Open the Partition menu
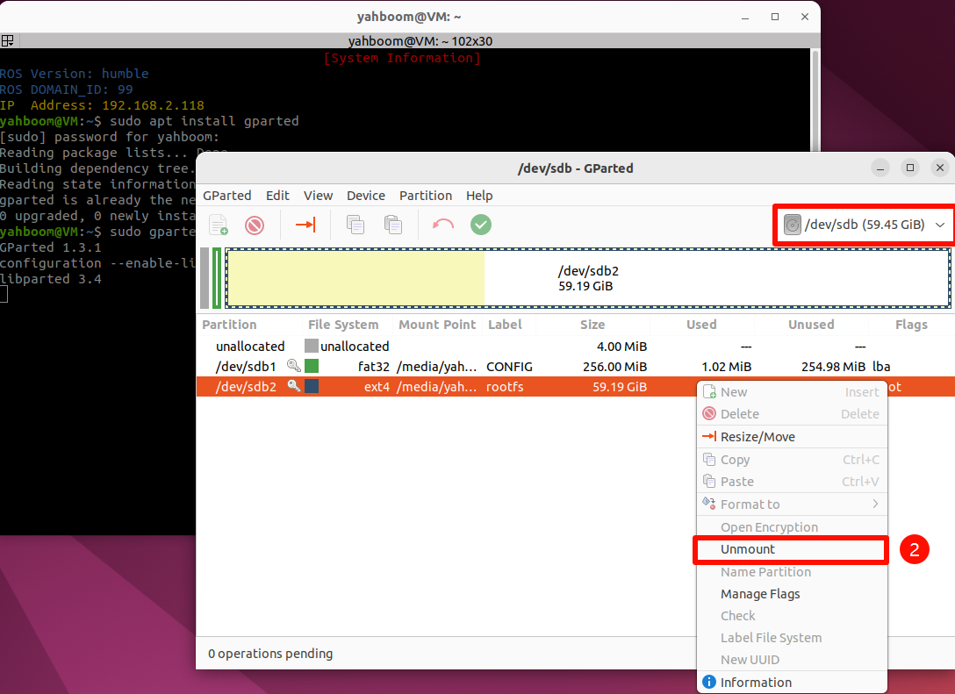955x694 pixels. click(425, 196)
